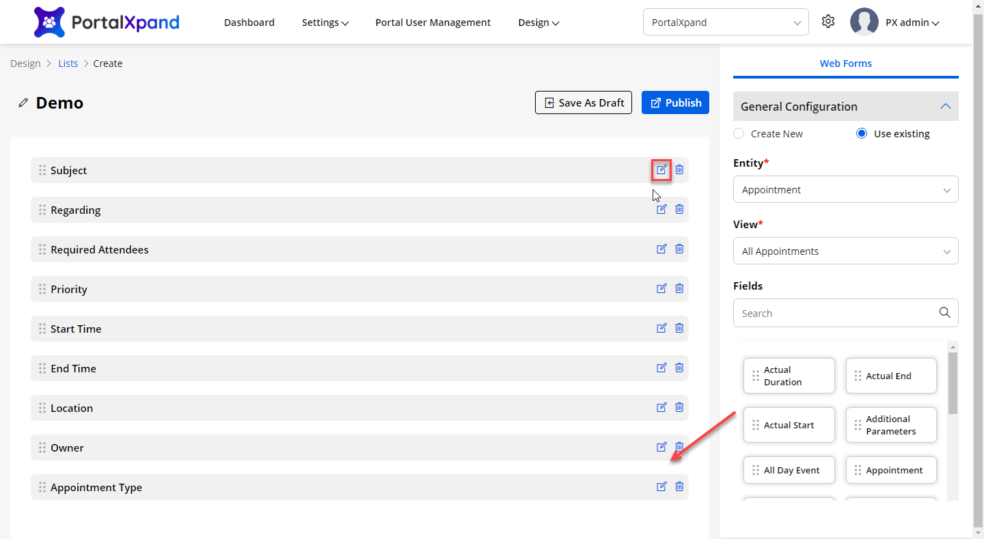Click the trash icon for Location

679,407
